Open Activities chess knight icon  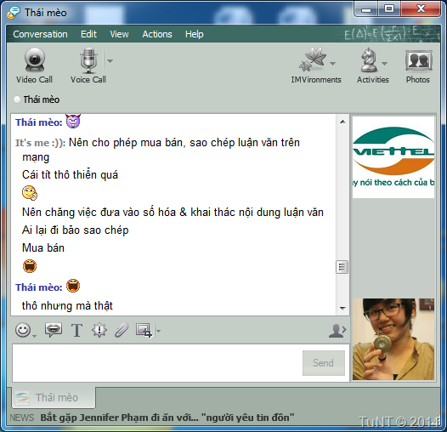(369, 60)
